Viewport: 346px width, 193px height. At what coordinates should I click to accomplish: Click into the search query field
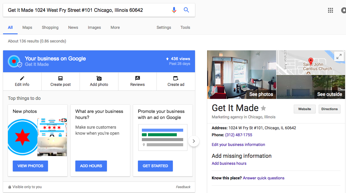(x=88, y=10)
